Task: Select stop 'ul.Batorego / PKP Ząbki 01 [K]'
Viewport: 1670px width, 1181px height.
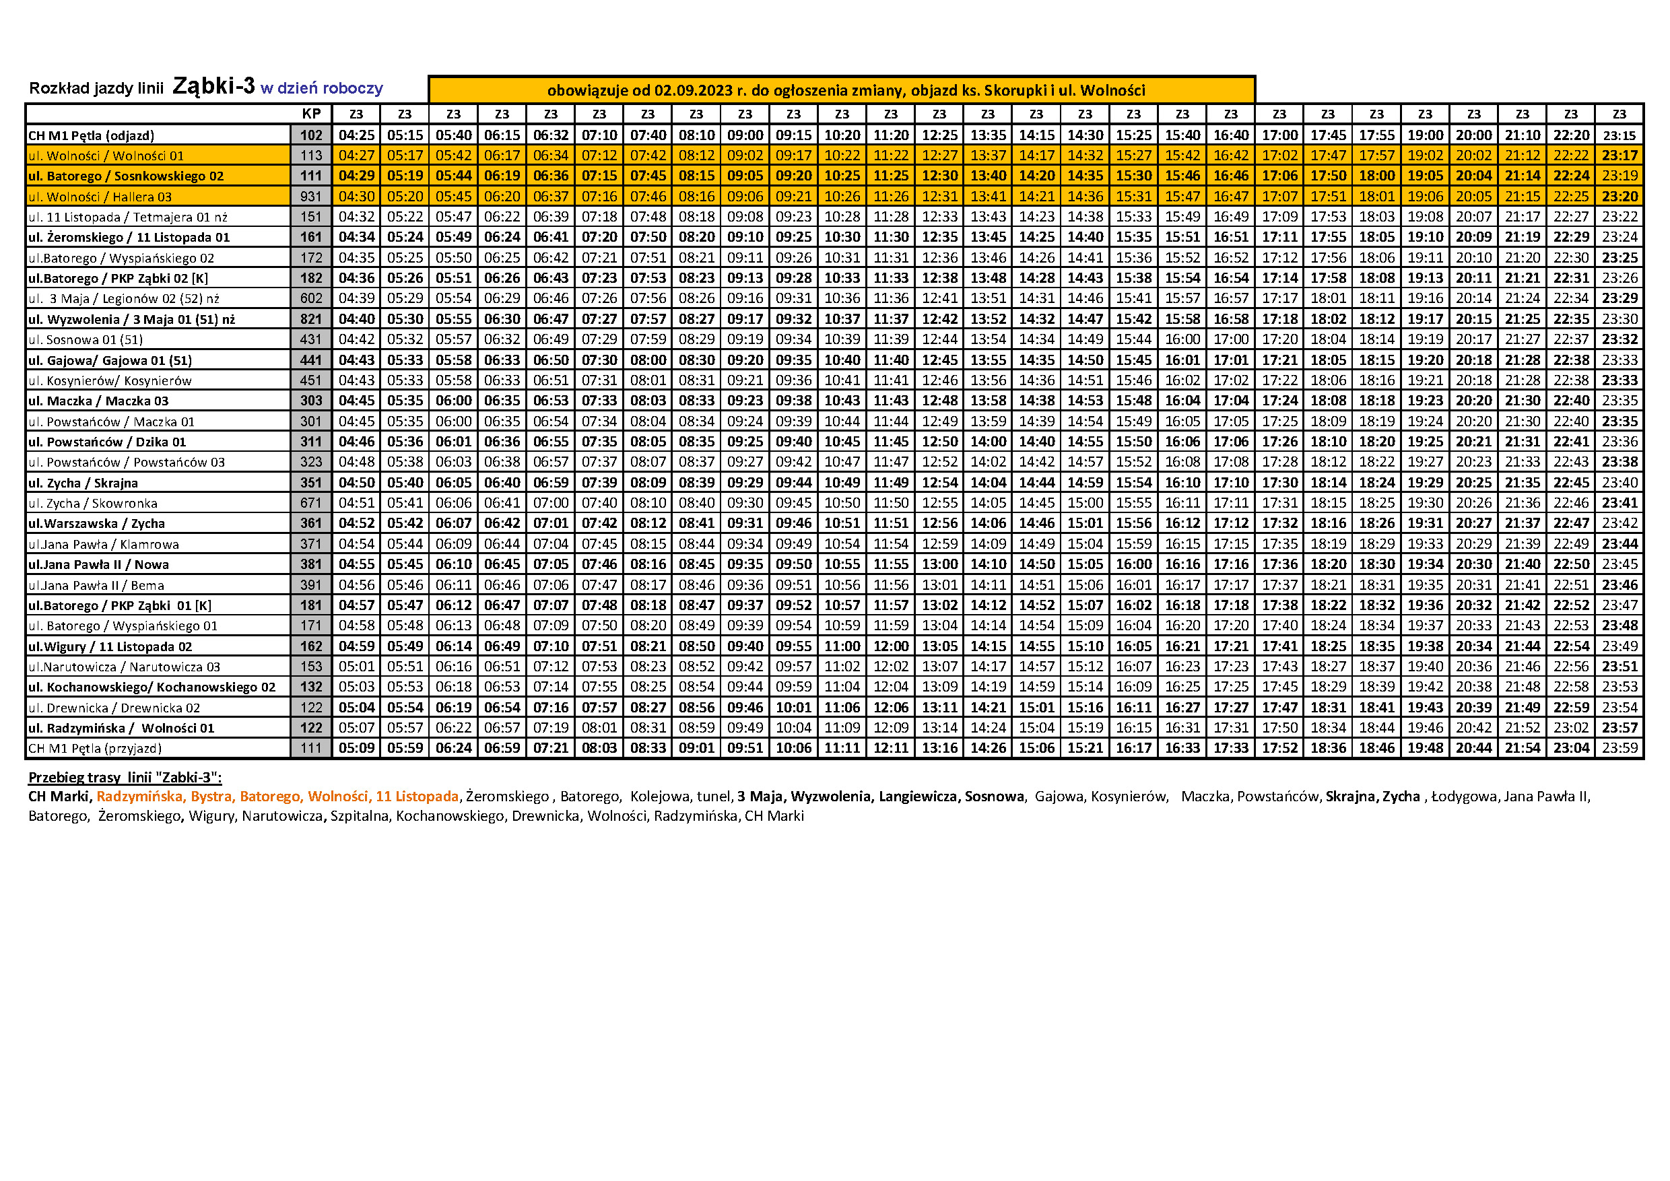Action: (120, 606)
